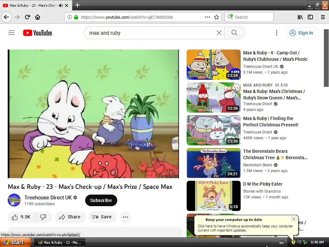Go to YouTube home via logo
This screenshot has height=247, width=329.
coord(38,33)
